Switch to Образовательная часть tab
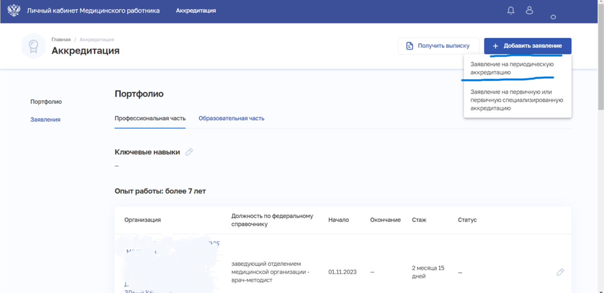The width and height of the screenshot is (604, 293). click(x=231, y=118)
